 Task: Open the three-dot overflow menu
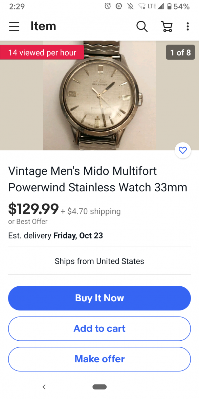[187, 26]
